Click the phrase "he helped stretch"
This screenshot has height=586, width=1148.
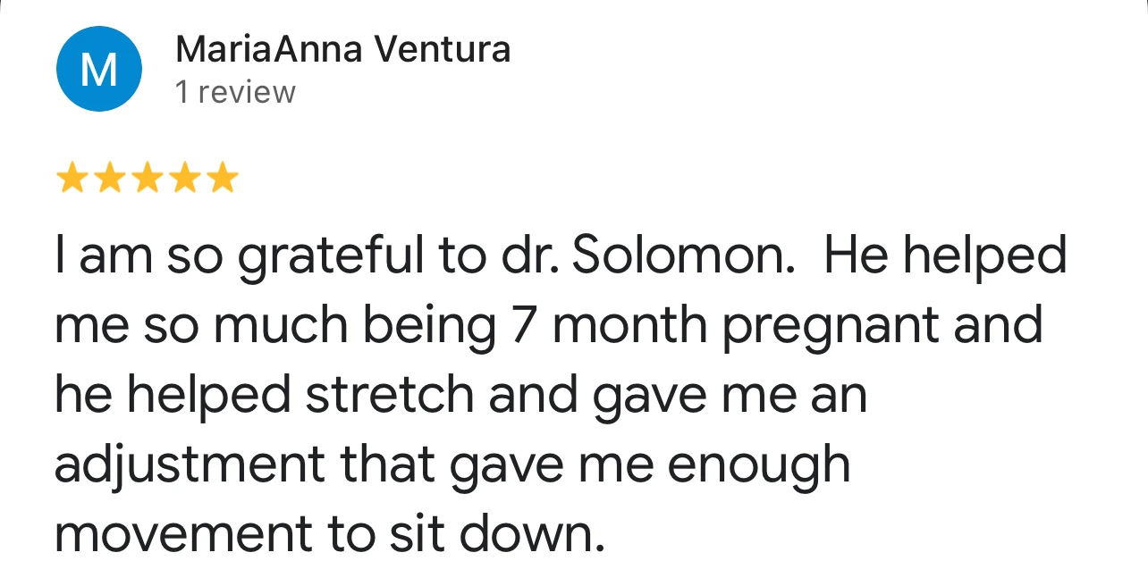pos(264,395)
